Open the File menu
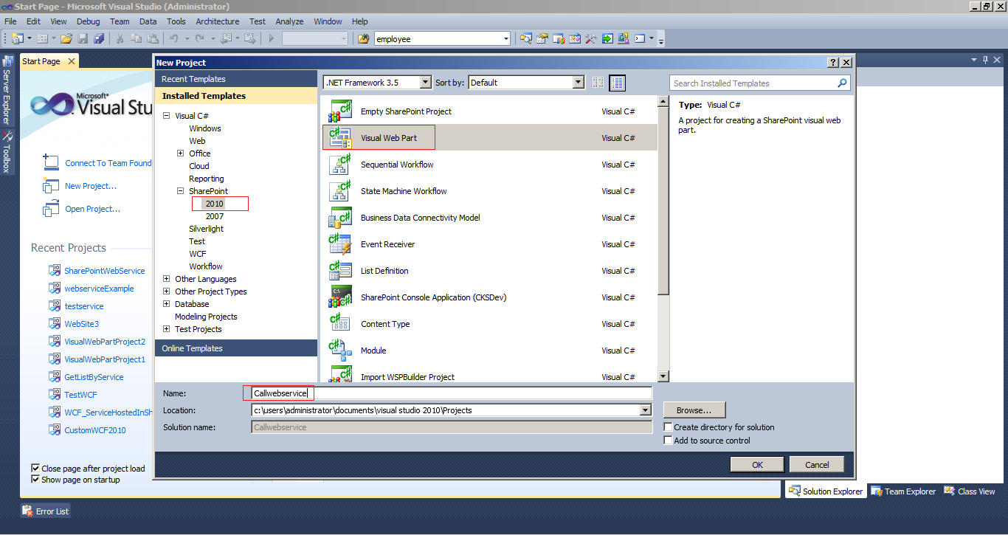Viewport: 1008px width, 535px height. point(10,21)
